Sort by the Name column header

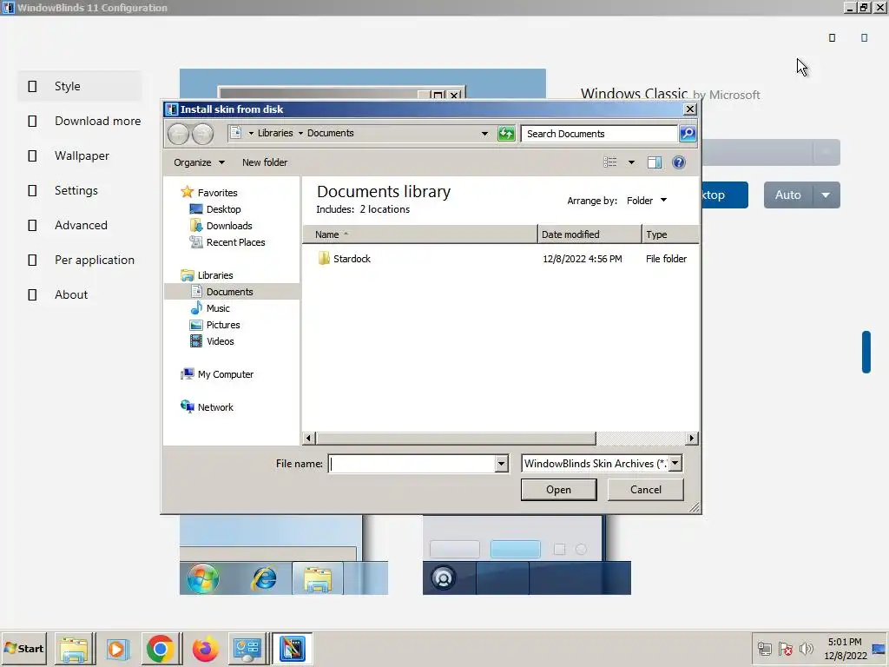(x=419, y=234)
